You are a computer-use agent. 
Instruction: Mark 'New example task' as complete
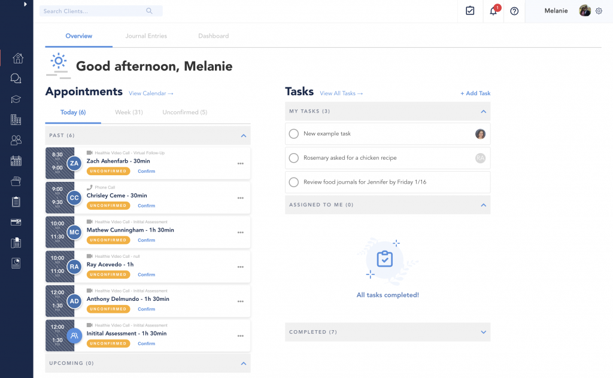click(x=293, y=133)
